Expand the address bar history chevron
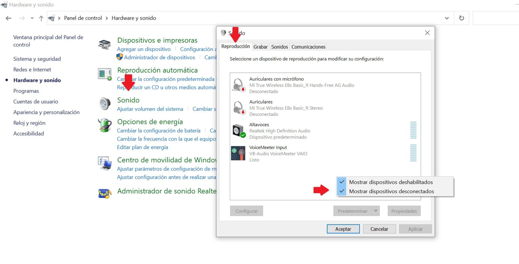This screenshot has width=519, height=264. point(447,18)
